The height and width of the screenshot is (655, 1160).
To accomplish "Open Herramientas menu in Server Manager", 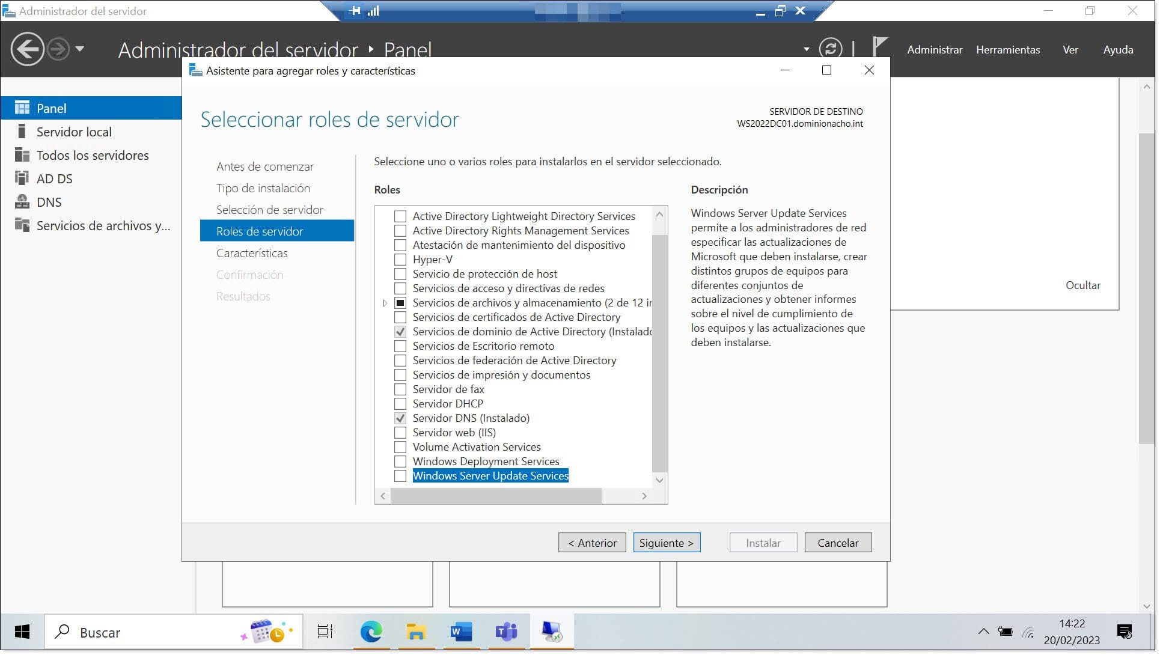I will pos(1008,49).
